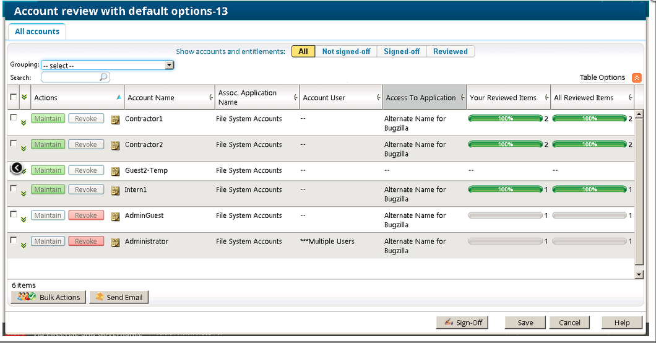
Task: Filter by Not signed-off accounts
Action: (346, 51)
